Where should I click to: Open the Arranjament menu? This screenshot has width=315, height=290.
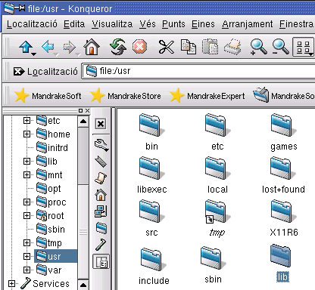click(x=247, y=24)
